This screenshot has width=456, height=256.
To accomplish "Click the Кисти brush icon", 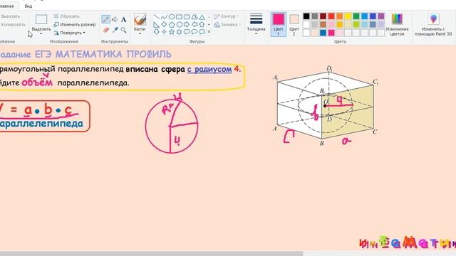I will 140,20.
